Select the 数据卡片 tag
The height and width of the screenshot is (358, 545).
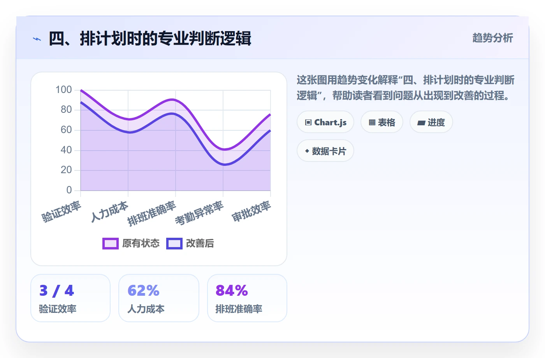pyautogui.click(x=325, y=151)
